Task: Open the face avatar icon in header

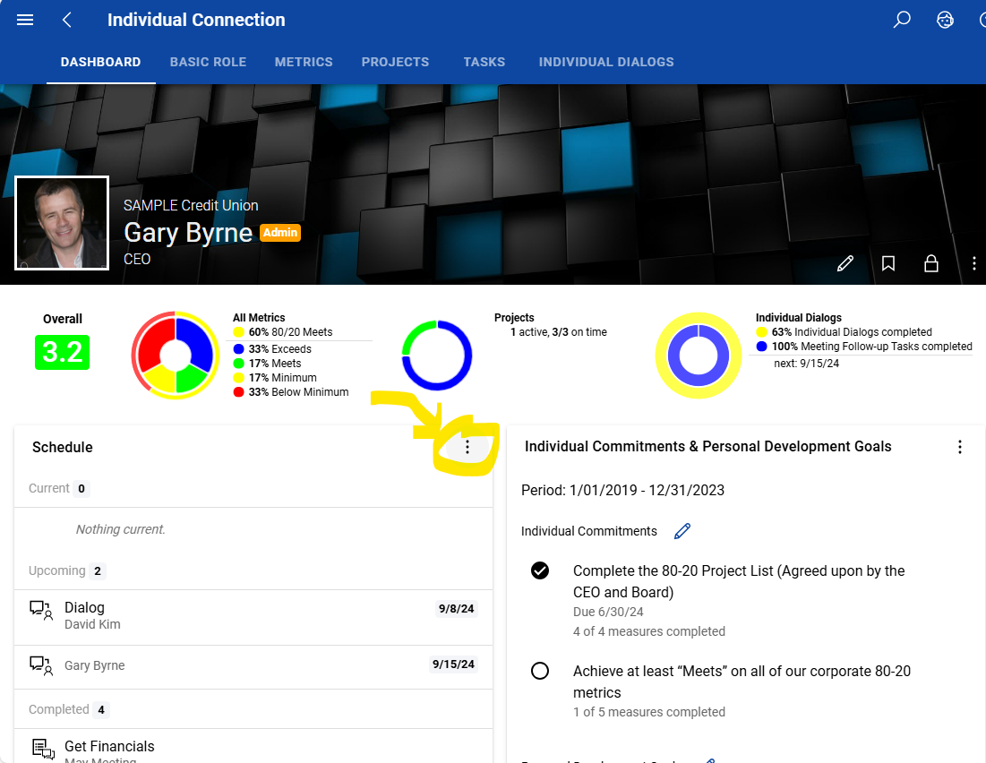Action: point(945,20)
